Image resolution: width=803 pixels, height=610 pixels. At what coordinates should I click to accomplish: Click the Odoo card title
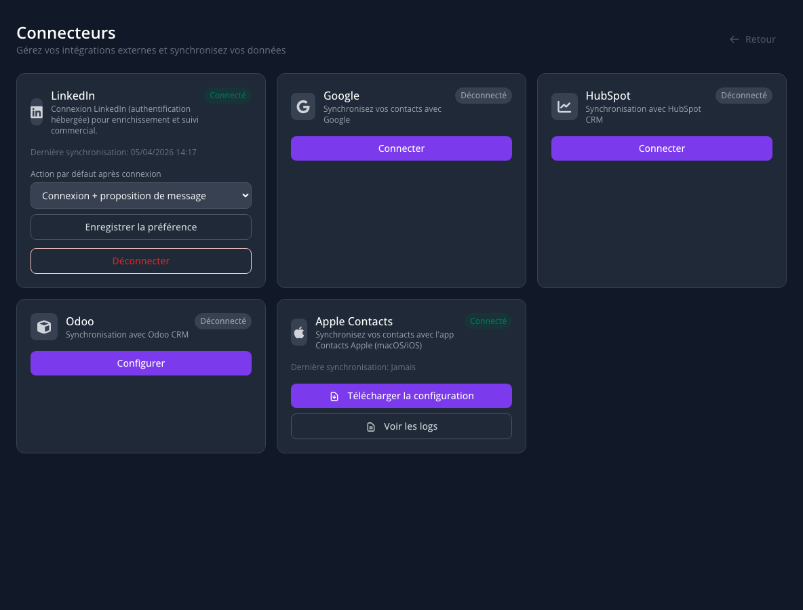coord(80,321)
